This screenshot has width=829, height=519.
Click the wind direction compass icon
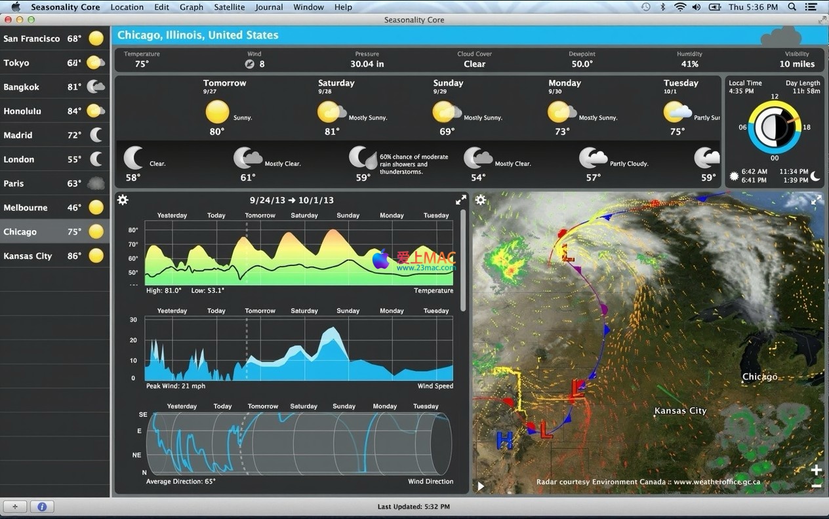pyautogui.click(x=249, y=64)
